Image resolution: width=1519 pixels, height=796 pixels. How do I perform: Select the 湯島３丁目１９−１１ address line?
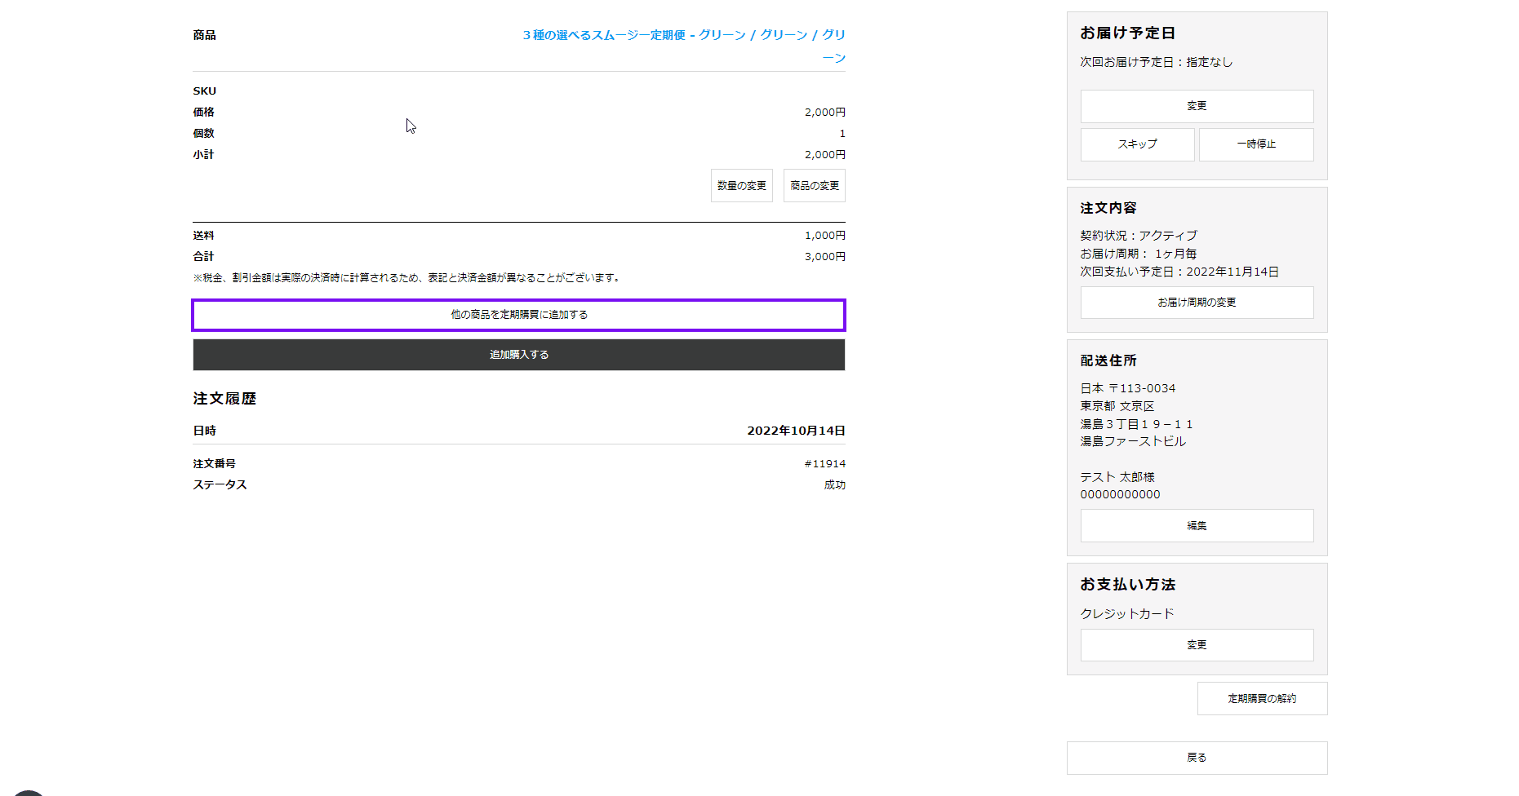[x=1136, y=425]
